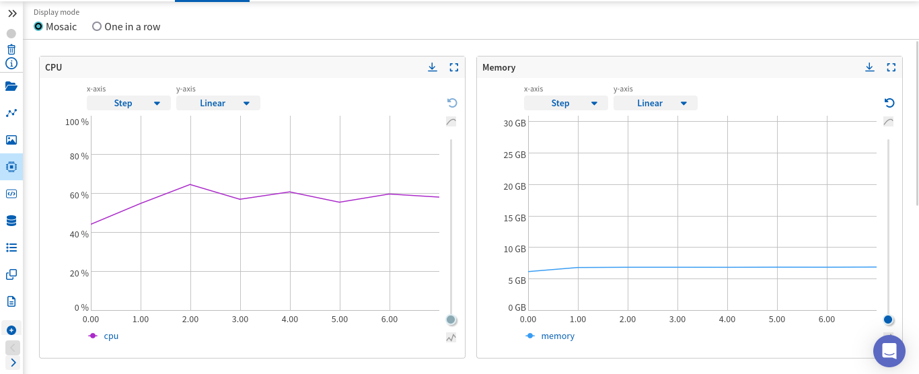Viewport: 919px width, 374px height.
Task: Open the chat support bubble
Action: click(889, 351)
